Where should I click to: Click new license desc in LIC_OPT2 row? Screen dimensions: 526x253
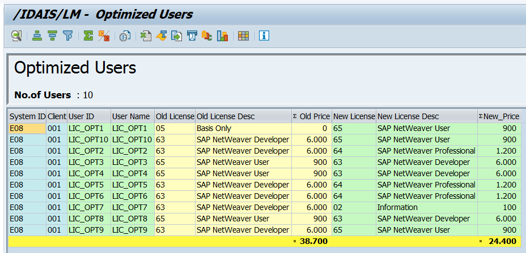point(426,151)
